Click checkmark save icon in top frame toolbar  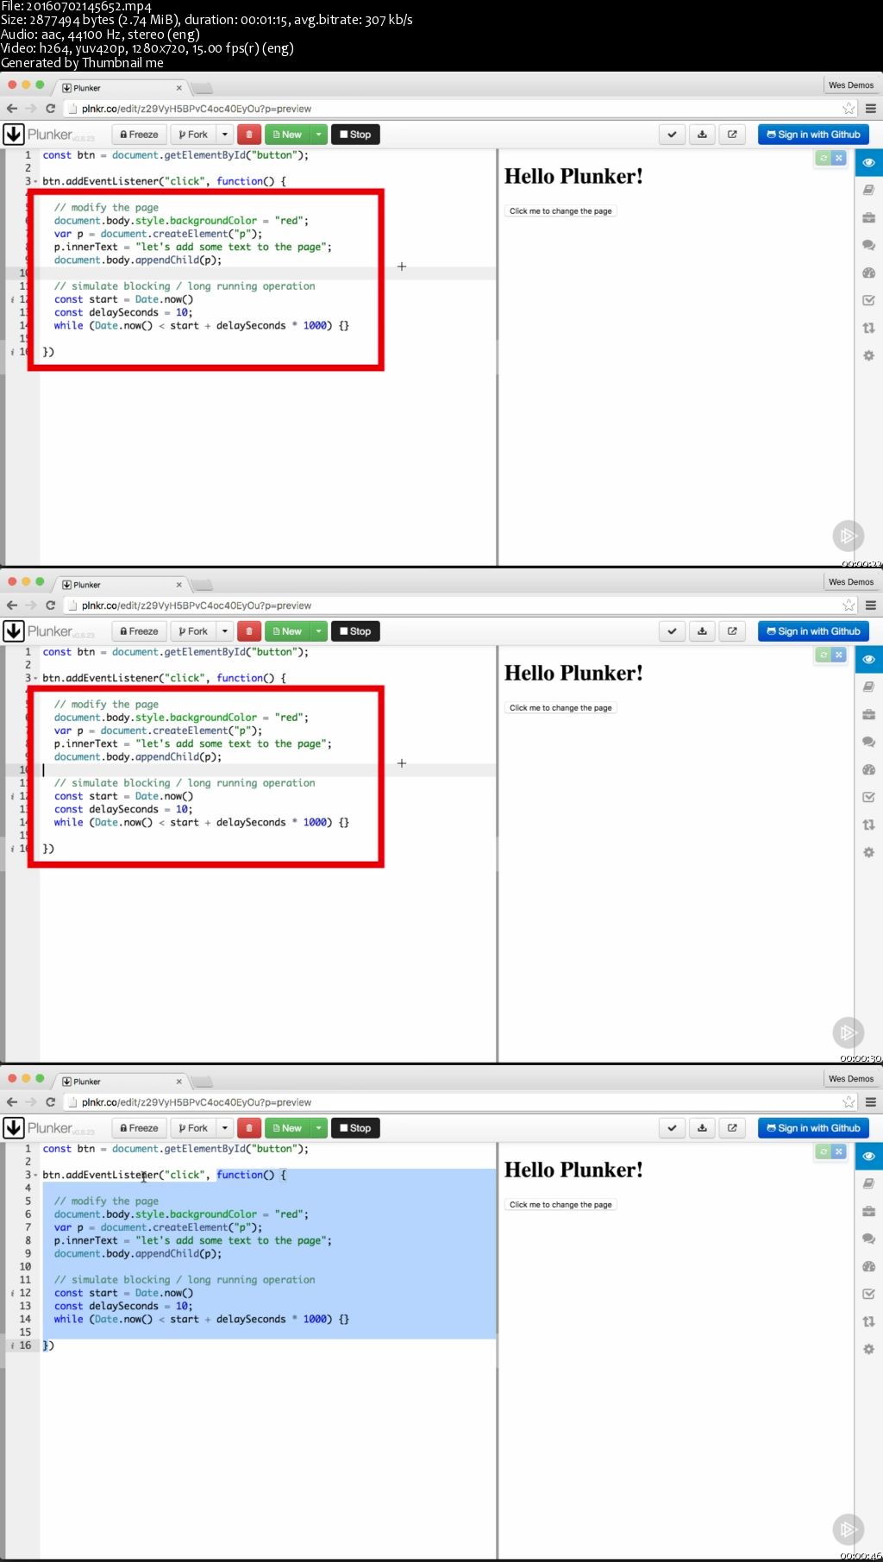point(672,135)
